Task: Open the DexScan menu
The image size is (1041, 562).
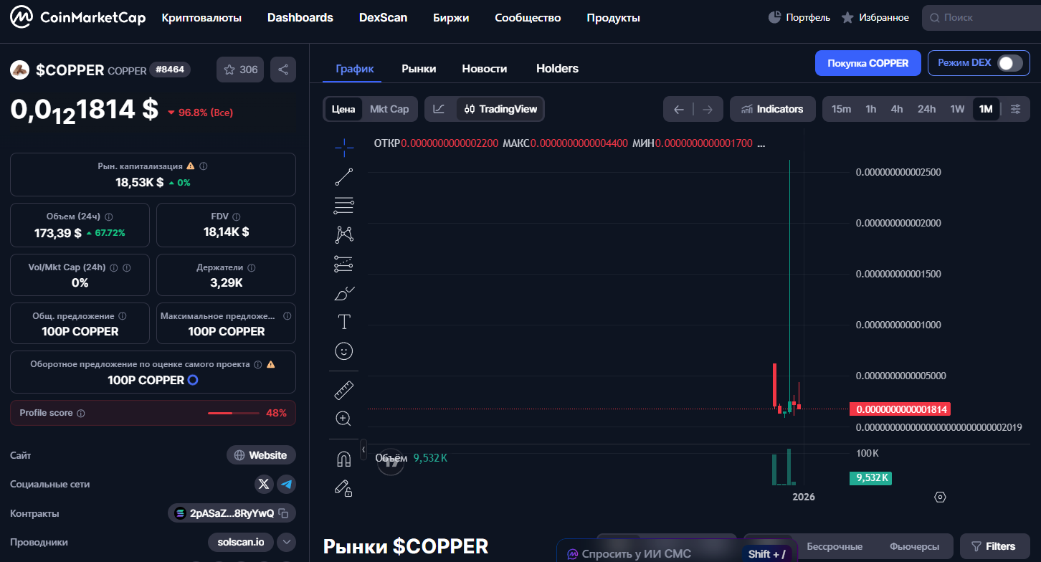Action: [383, 18]
